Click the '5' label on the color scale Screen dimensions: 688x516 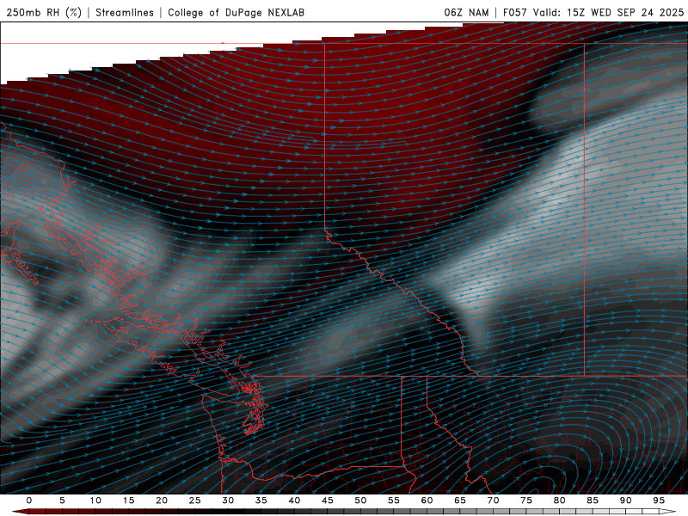point(62,501)
